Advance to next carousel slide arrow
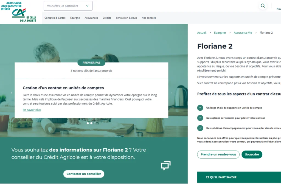The width and height of the screenshot is (281, 188). point(172,93)
